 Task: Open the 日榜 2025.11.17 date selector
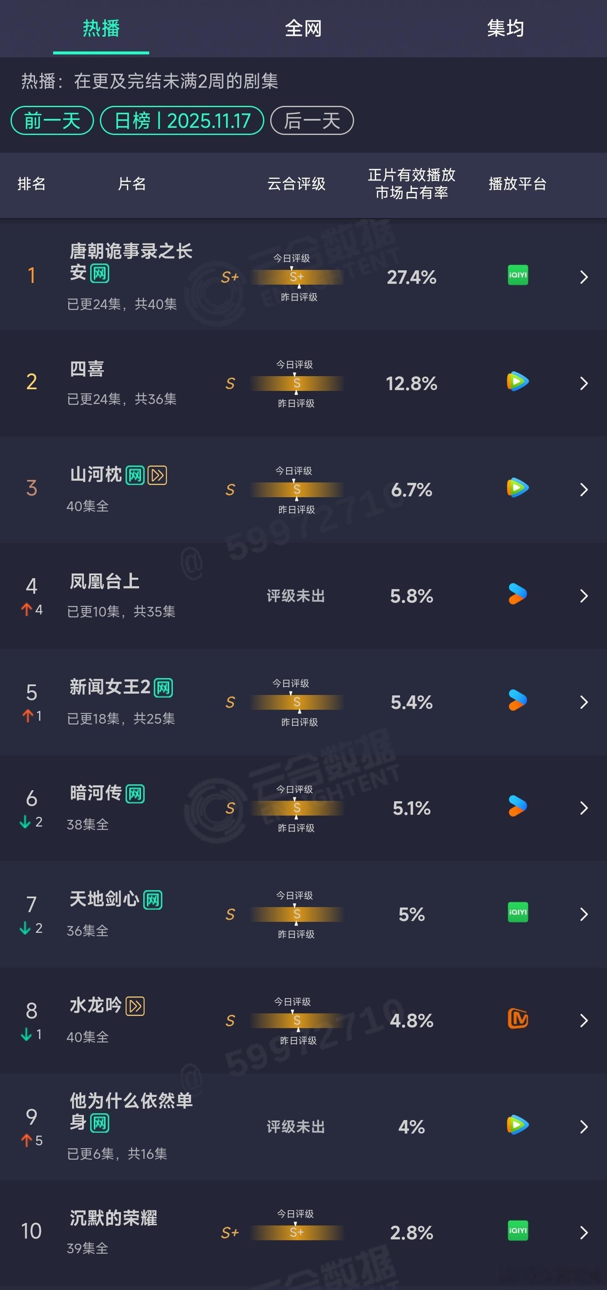[182, 120]
